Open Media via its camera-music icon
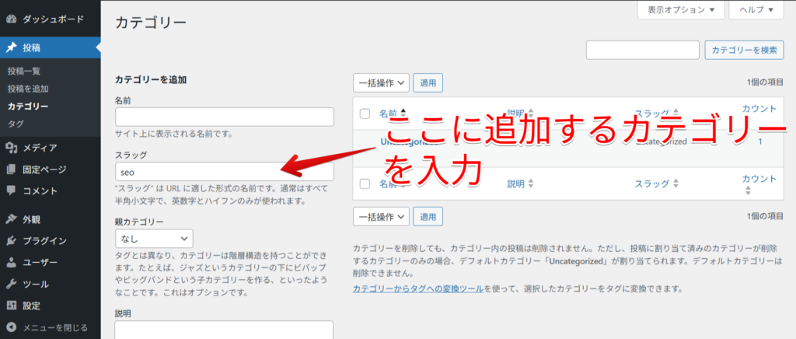 point(12,148)
